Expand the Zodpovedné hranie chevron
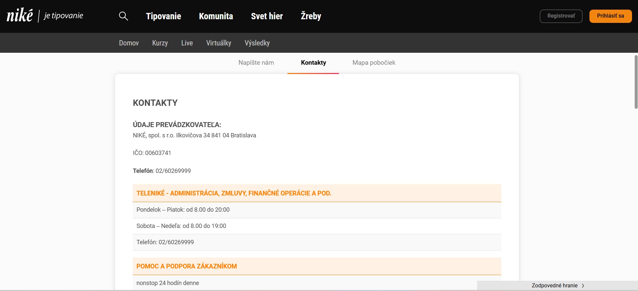 pyautogui.click(x=583, y=285)
